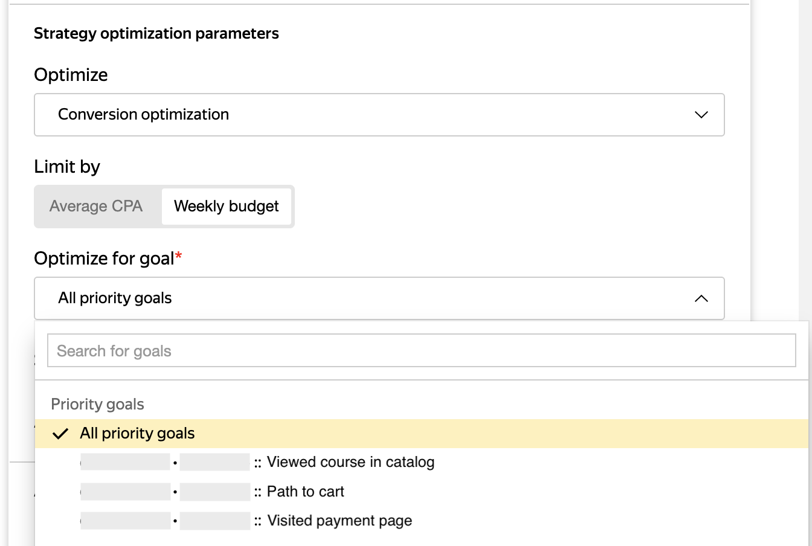The image size is (812, 546).
Task: Click the All priority goals combo box field
Action: click(x=362, y=298)
